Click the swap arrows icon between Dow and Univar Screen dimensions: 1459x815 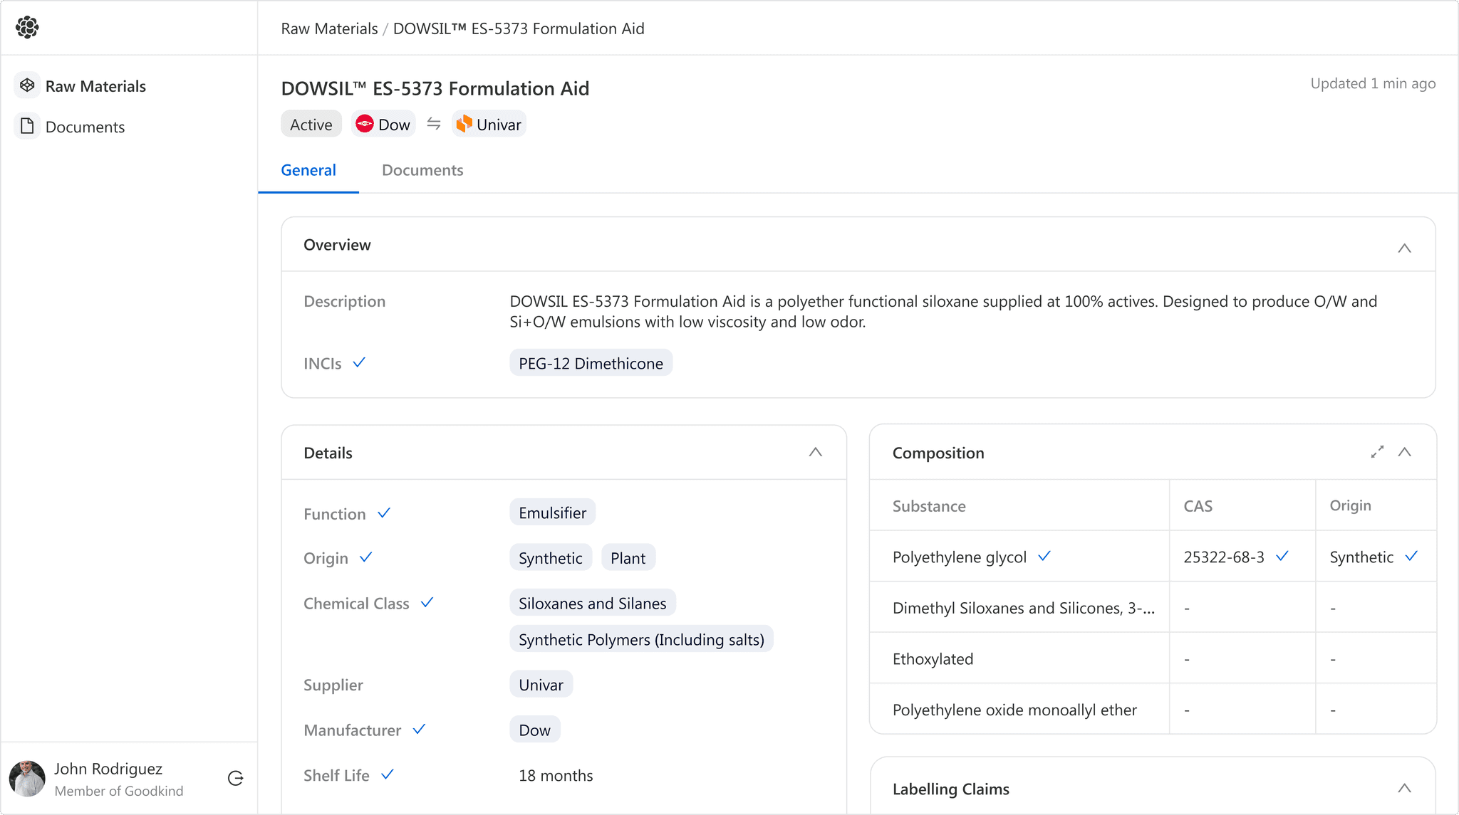433,124
